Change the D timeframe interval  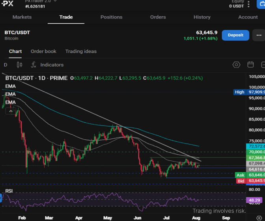point(6,65)
